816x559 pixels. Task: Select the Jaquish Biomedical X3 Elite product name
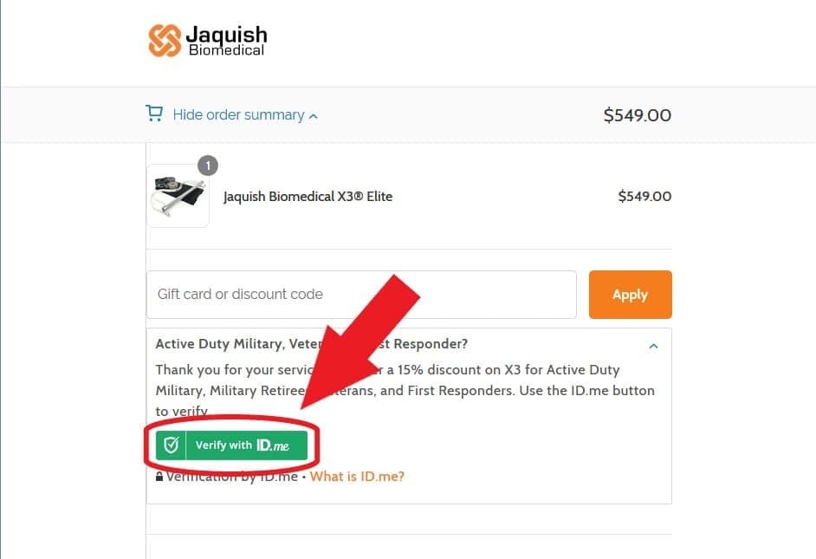308,196
